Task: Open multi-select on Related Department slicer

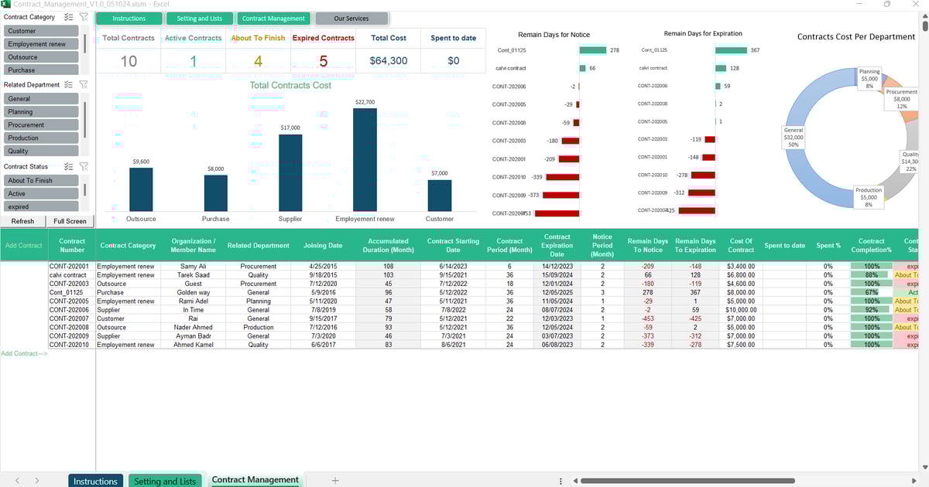Action: (68, 84)
